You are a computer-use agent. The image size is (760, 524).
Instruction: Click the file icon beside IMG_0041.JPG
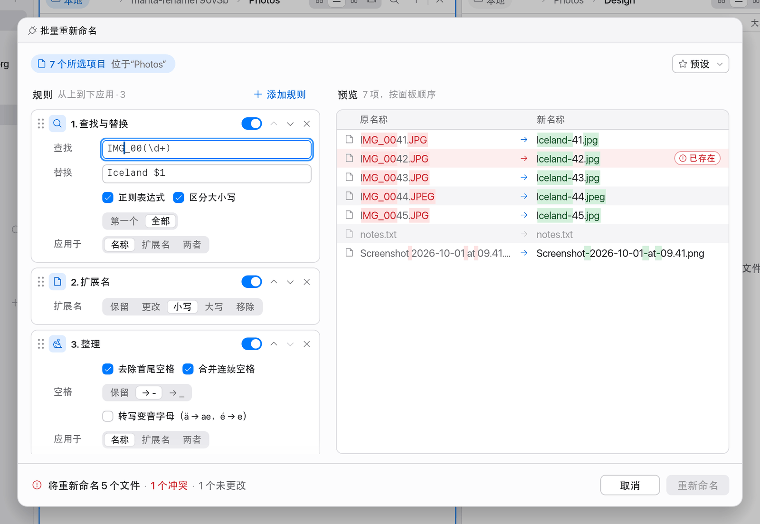[350, 139]
